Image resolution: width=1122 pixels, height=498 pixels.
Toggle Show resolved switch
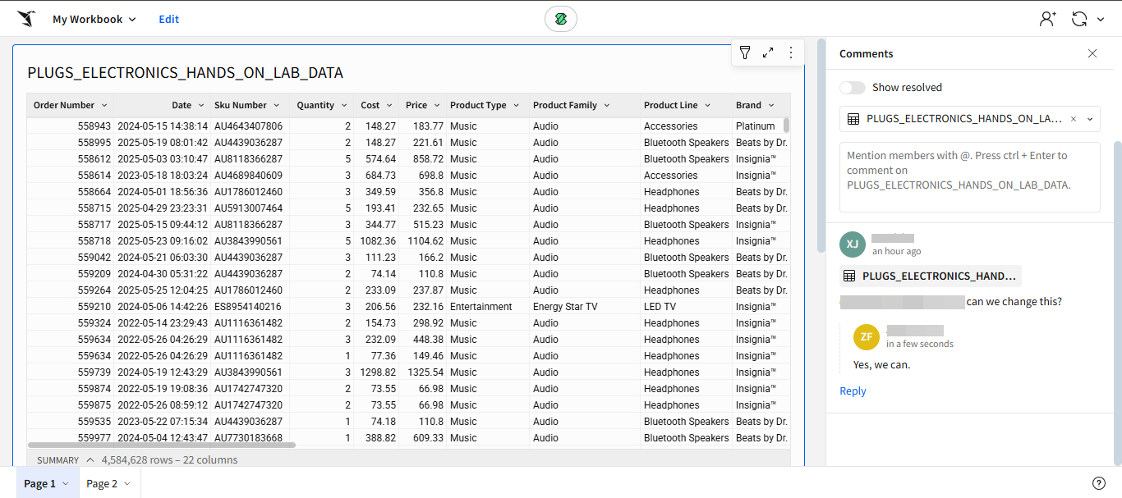[x=853, y=88]
